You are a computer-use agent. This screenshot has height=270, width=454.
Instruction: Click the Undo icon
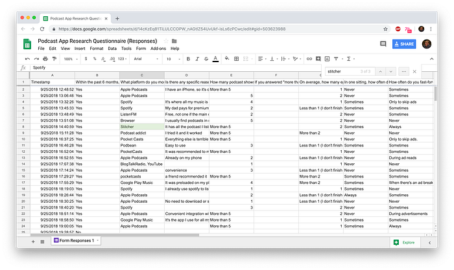point(27,59)
